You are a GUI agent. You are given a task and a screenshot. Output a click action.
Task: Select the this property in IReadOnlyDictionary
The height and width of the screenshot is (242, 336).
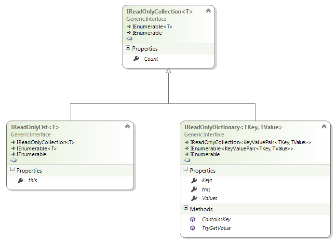coord(206,189)
